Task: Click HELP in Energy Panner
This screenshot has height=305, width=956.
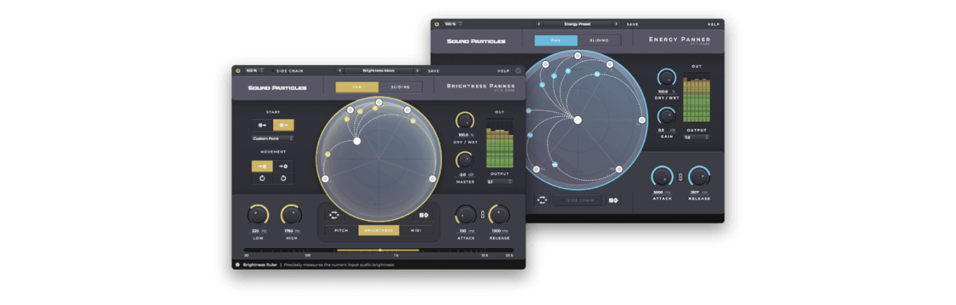Action: 714,24
